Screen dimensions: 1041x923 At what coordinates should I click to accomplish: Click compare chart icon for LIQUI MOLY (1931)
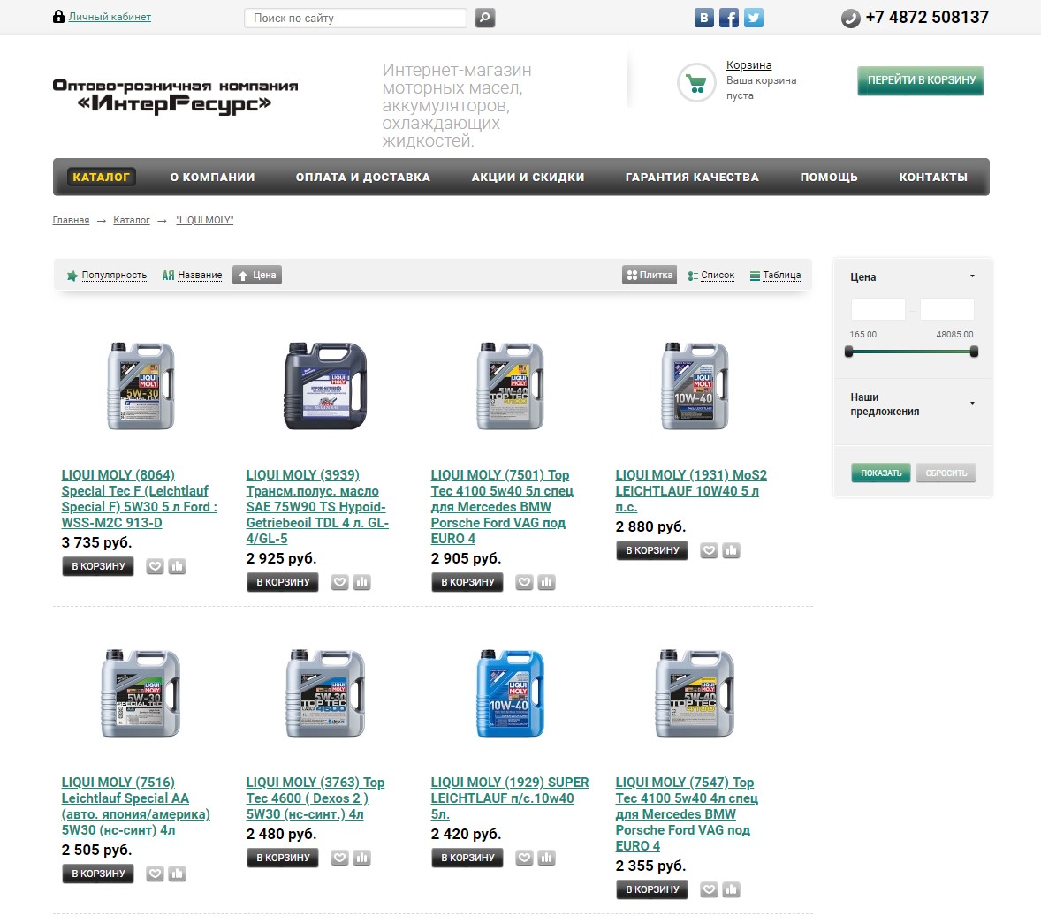tap(731, 551)
